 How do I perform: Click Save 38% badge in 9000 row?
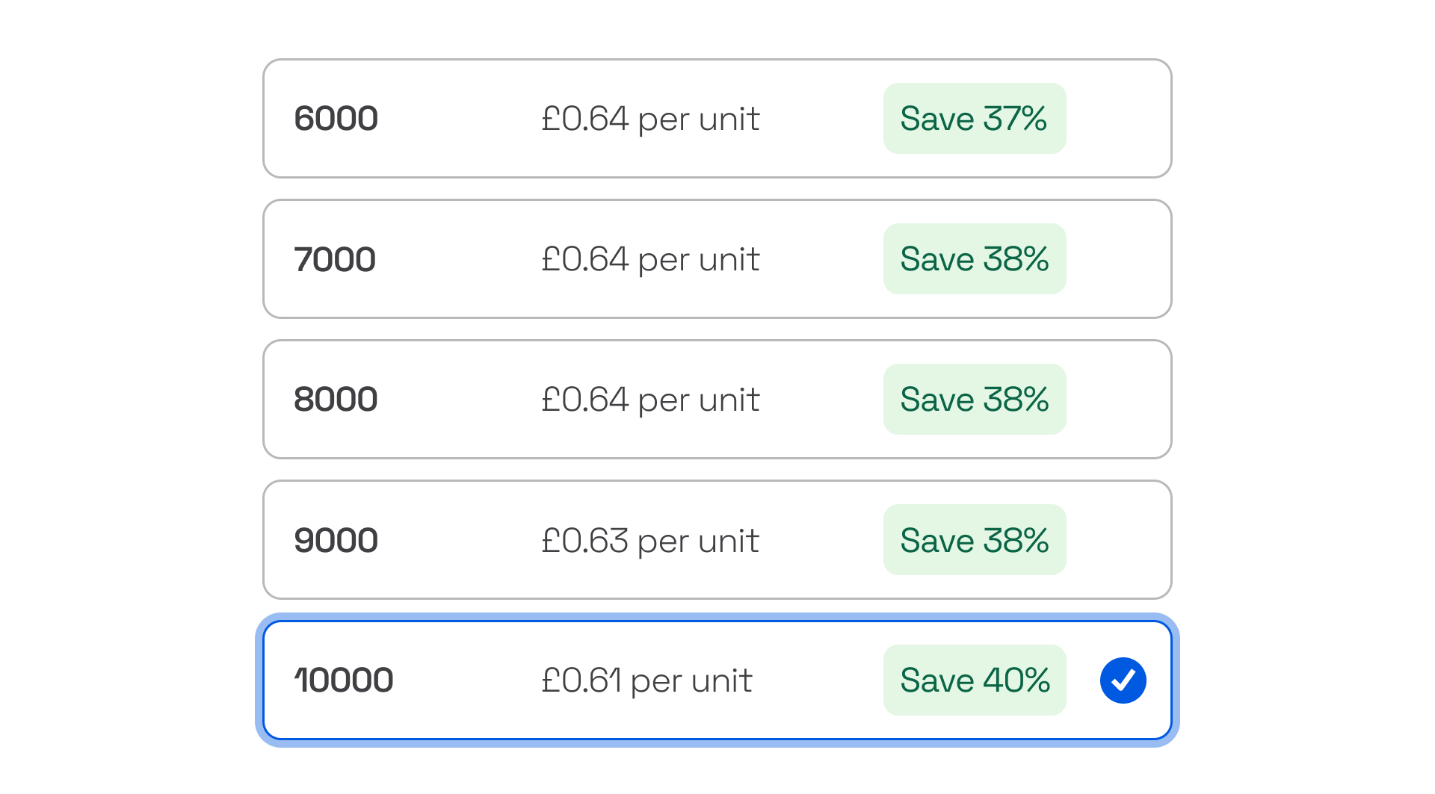point(974,540)
